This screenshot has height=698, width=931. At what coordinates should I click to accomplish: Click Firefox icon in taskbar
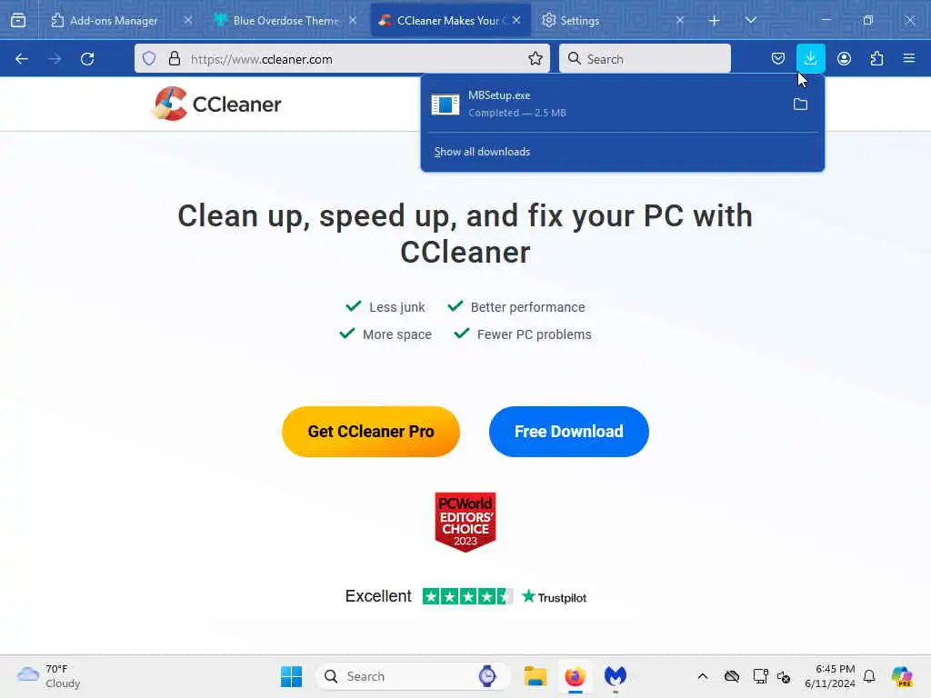pos(575,676)
